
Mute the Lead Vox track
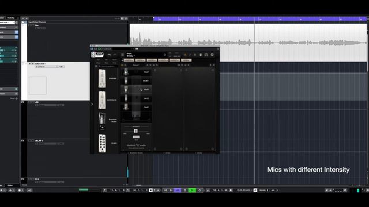[x=29, y=64]
